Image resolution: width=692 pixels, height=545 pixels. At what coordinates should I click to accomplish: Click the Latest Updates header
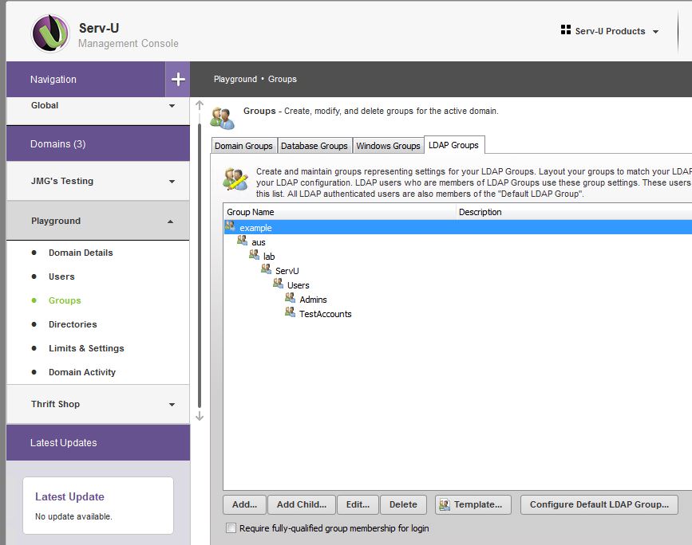click(x=98, y=442)
